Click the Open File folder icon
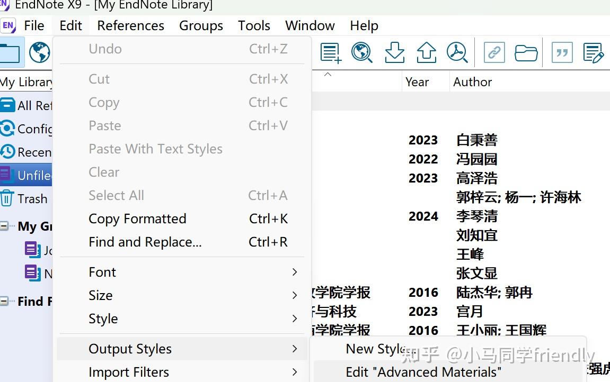The width and height of the screenshot is (610, 382). [x=526, y=52]
